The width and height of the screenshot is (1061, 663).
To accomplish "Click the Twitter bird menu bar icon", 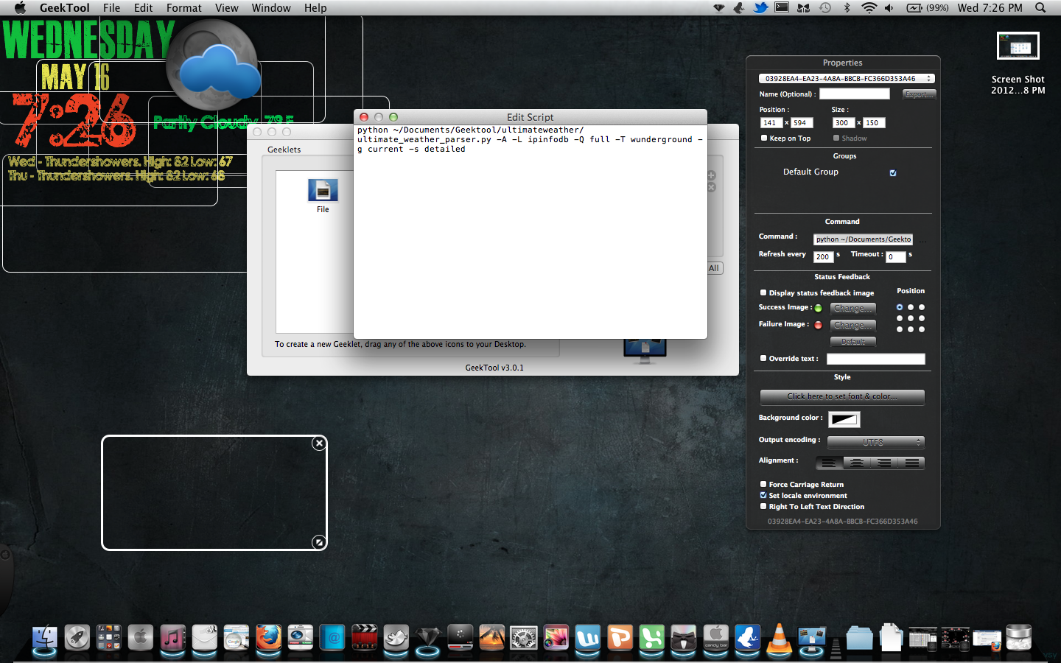I will (x=760, y=8).
